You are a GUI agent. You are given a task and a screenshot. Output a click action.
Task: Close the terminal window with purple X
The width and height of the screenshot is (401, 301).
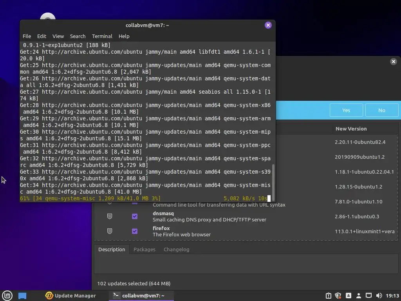pyautogui.click(x=268, y=25)
